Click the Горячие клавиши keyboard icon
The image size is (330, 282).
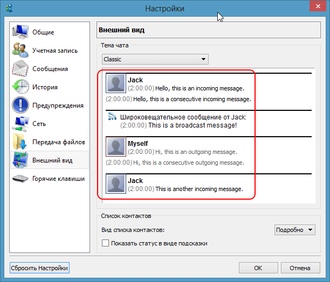(20, 179)
